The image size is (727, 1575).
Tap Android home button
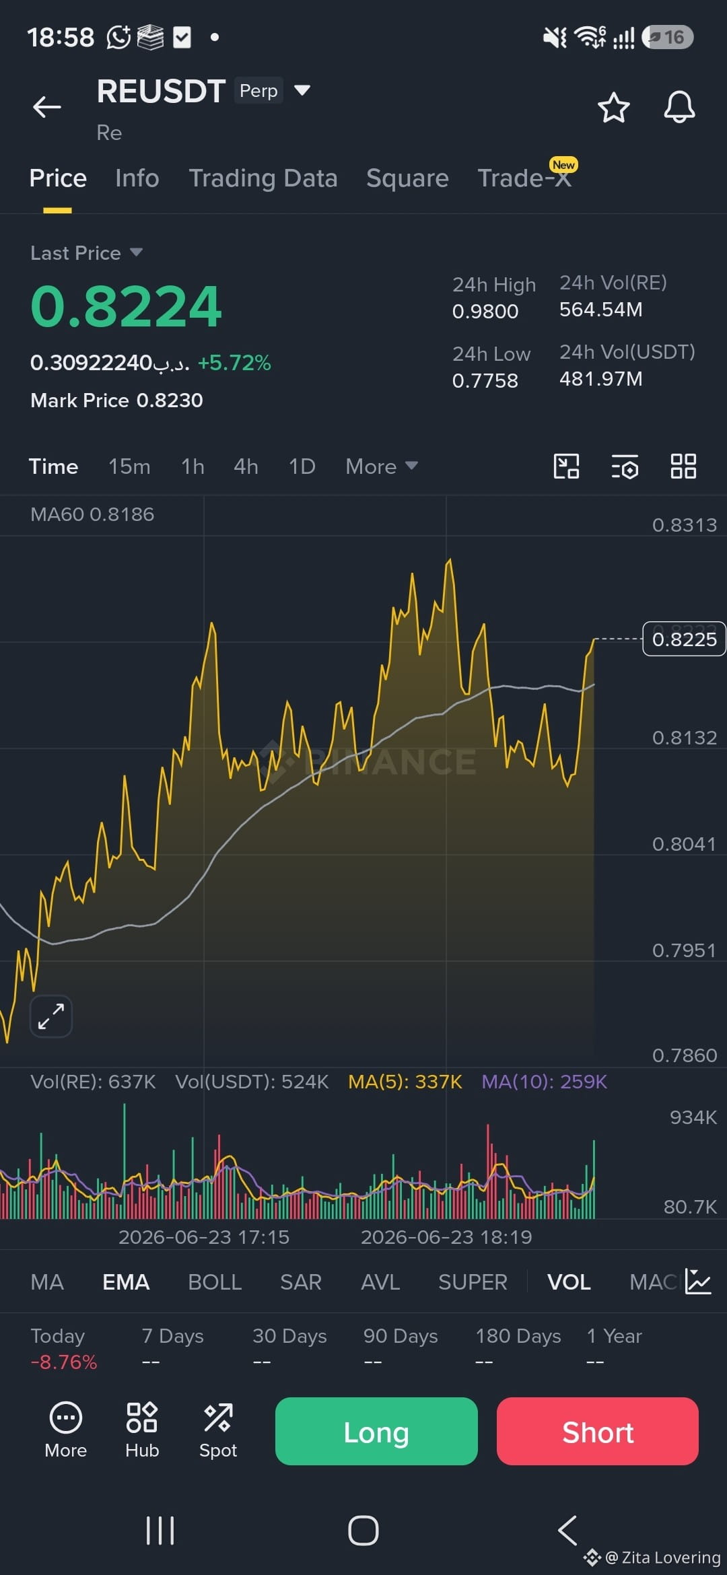(363, 1531)
